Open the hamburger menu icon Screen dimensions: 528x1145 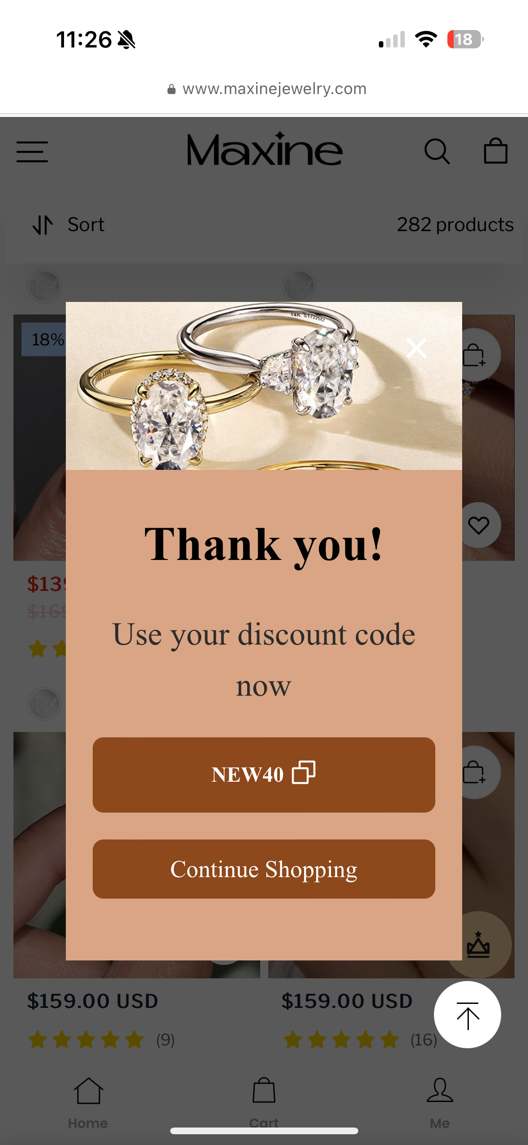(x=32, y=151)
